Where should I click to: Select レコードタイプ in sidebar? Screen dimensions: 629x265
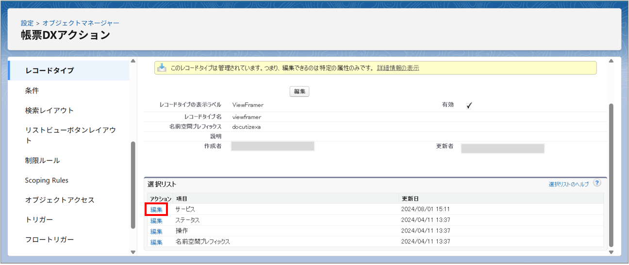point(50,70)
